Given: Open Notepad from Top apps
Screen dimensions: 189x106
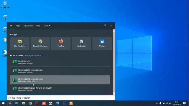Looking at the screenshot, I should tap(82, 43).
